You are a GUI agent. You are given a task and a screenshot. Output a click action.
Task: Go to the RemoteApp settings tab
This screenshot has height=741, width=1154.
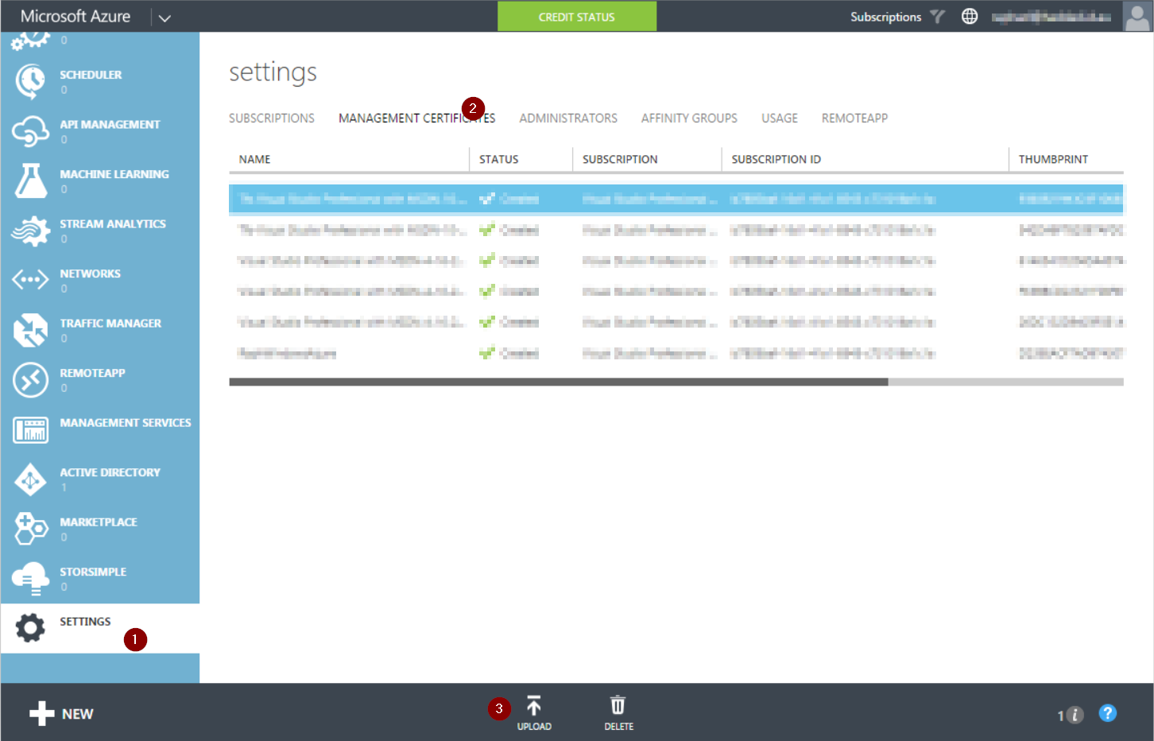click(x=854, y=118)
